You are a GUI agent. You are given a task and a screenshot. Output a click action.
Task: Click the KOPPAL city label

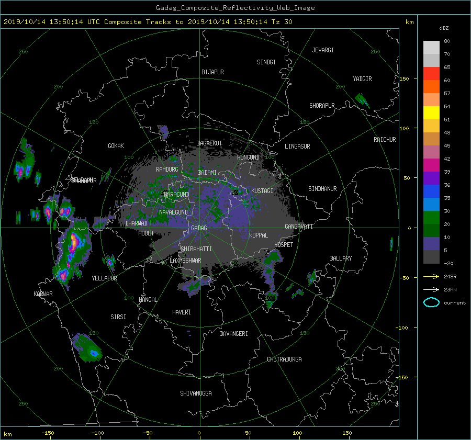coord(259,235)
